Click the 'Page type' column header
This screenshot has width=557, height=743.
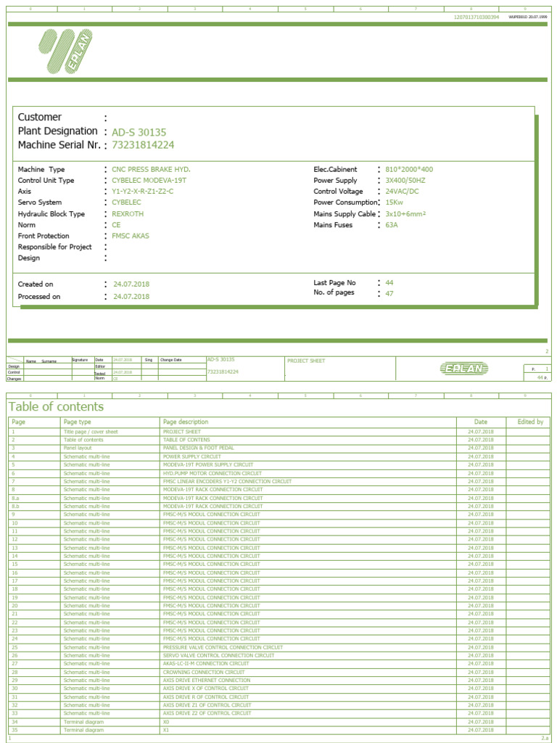coord(77,422)
